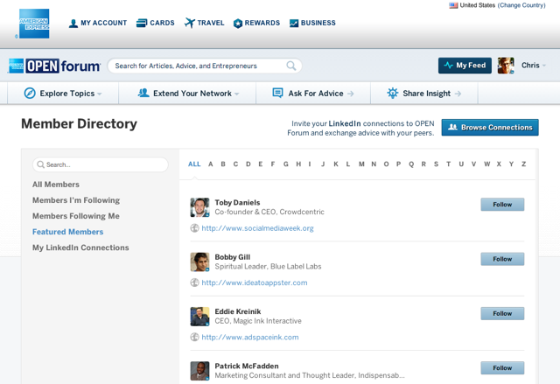
Task: Select the ALL alphabet filter
Action: 194,164
